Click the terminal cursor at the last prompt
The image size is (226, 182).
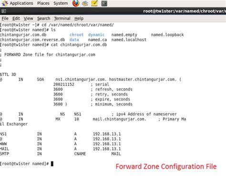pos(52,164)
